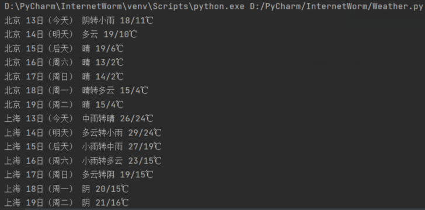Click the 北京 15日（后天） 晴 19/6℃ line
425x210 pixels.
(x=64, y=49)
